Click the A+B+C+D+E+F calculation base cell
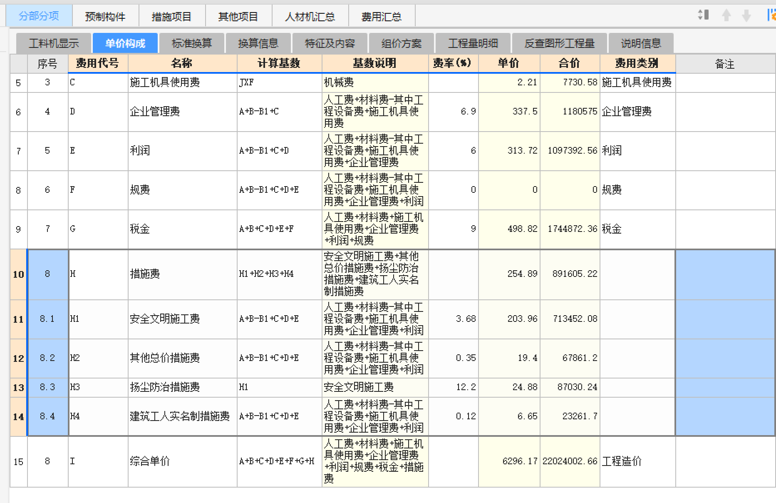776x503 pixels. [279, 229]
